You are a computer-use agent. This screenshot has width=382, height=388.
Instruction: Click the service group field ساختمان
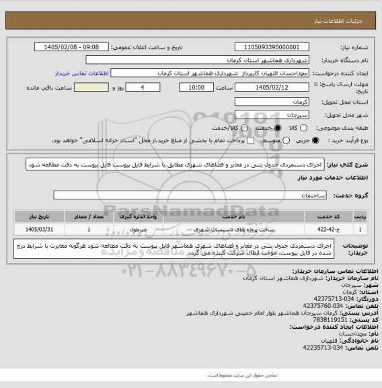(190, 195)
